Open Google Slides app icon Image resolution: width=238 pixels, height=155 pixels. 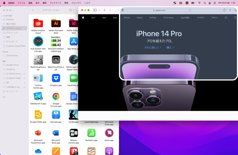coord(38,114)
